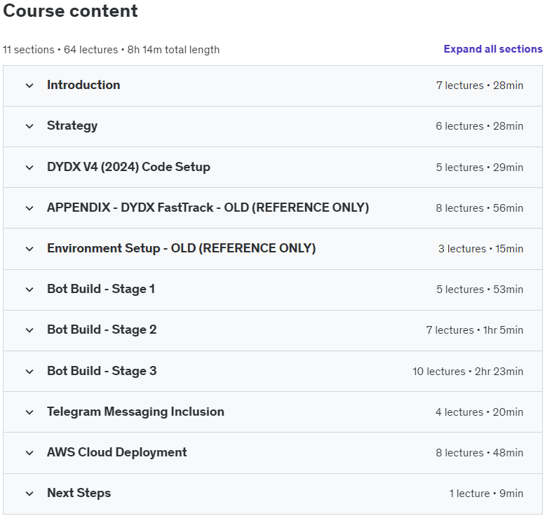Open Environment Setup - OLD title

(182, 248)
